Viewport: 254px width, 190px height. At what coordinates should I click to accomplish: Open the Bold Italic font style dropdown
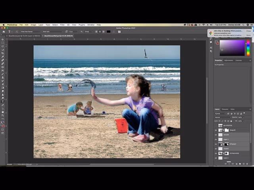point(52,31)
